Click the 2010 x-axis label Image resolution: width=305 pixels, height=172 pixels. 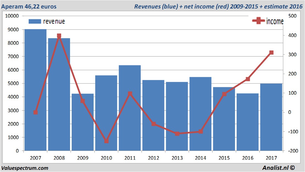(107, 158)
